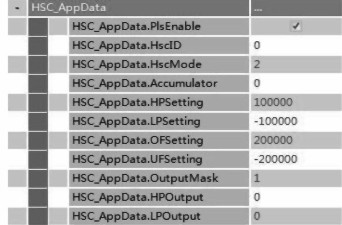The width and height of the screenshot is (342, 225).
Task: Click the HSC_AppData.PlsEnable variable name
Action: pos(136,27)
